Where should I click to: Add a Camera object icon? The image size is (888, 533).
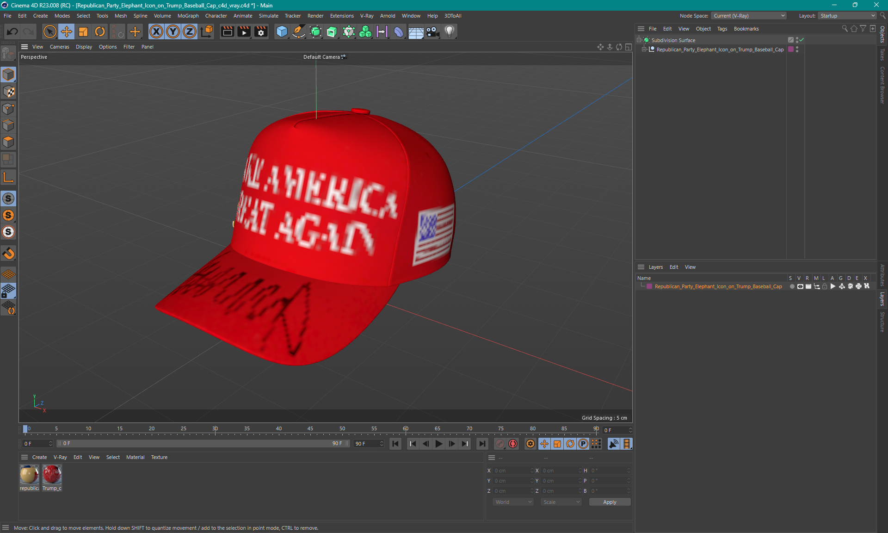click(433, 31)
